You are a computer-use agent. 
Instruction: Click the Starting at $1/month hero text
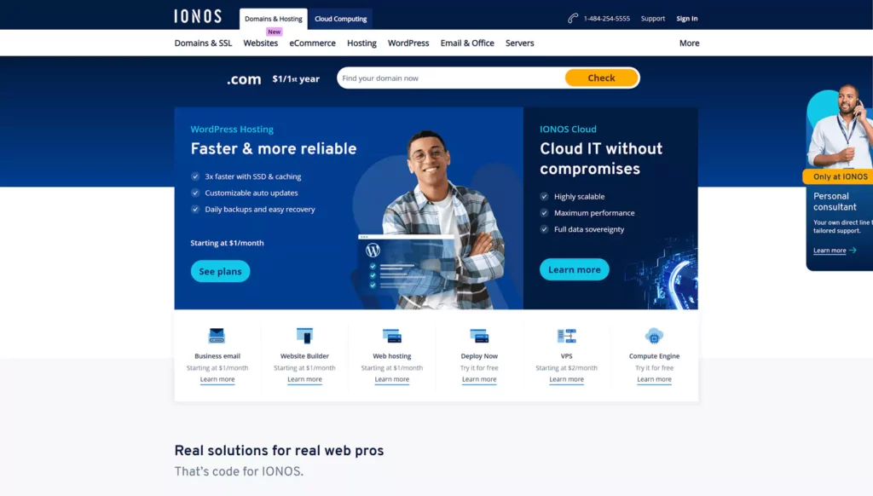point(227,243)
